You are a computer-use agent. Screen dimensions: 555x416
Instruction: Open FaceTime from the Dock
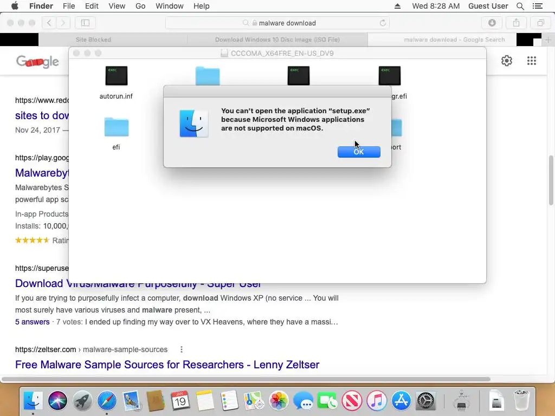pos(327,401)
